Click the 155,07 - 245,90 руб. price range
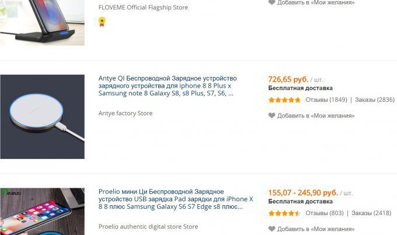 tap(302, 192)
